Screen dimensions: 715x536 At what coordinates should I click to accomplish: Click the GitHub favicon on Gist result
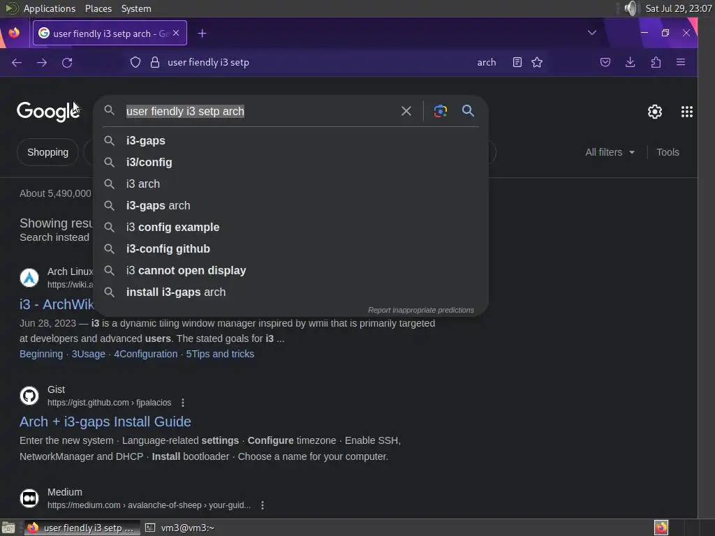click(x=29, y=396)
